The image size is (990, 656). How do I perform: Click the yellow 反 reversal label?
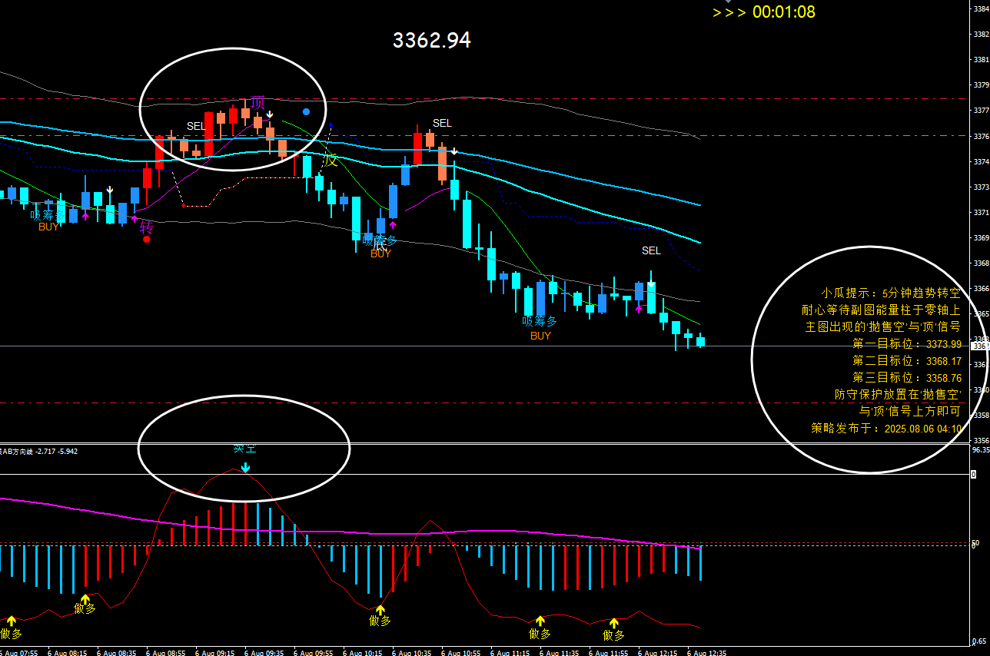click(331, 161)
